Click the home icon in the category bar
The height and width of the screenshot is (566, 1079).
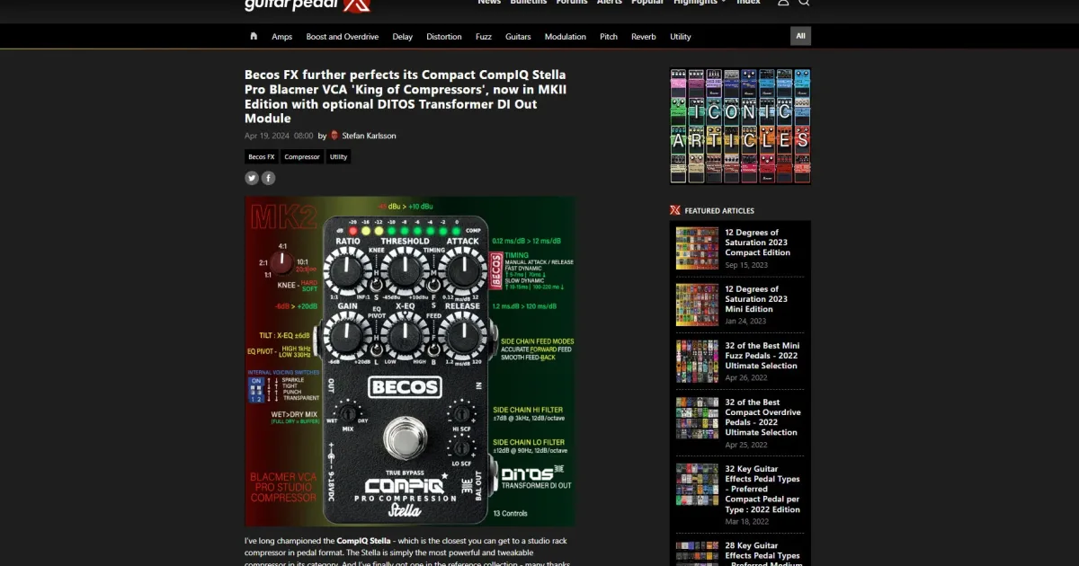pyautogui.click(x=254, y=36)
